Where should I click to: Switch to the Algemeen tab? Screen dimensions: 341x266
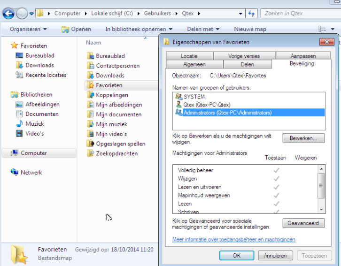pyautogui.click(x=194, y=64)
